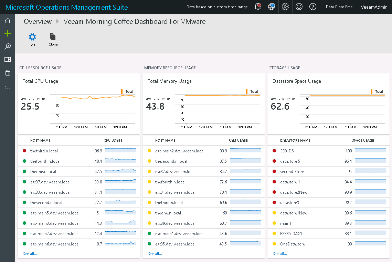Select datastore 1 row
The width and height of the screenshot is (392, 262).
click(x=328, y=182)
